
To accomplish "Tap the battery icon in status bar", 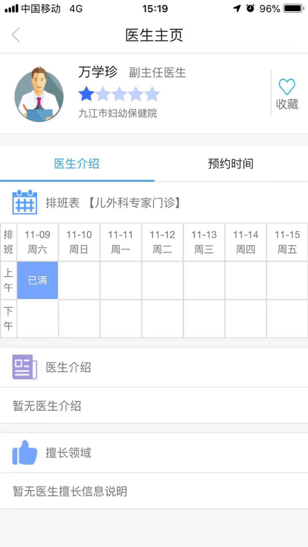I will (294, 9).
